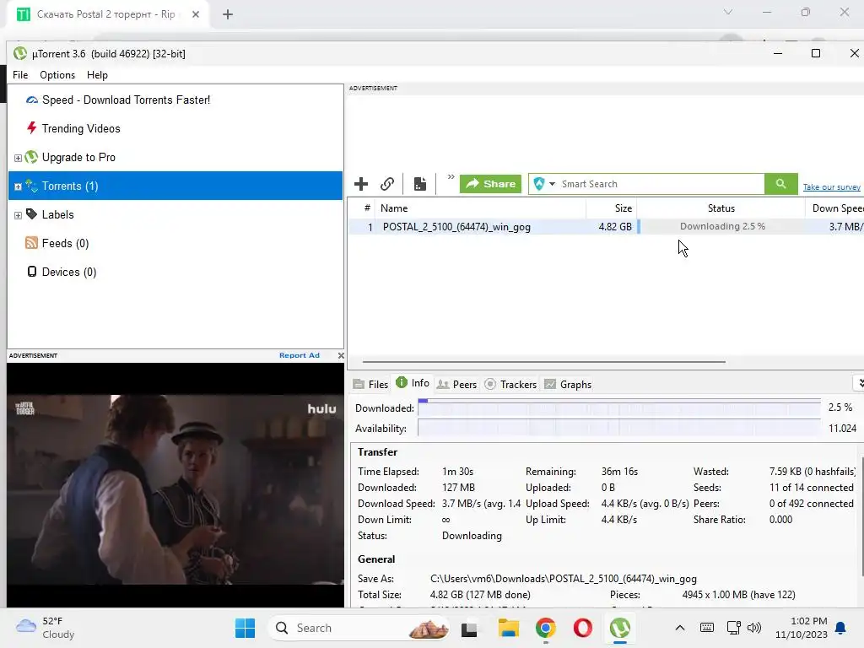Click the taskbar Search box
Screen dimensions: 864x648
tap(359, 628)
